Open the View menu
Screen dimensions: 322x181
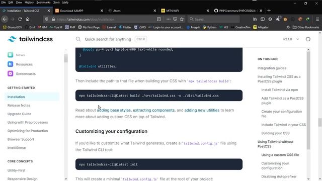coord(19,3)
